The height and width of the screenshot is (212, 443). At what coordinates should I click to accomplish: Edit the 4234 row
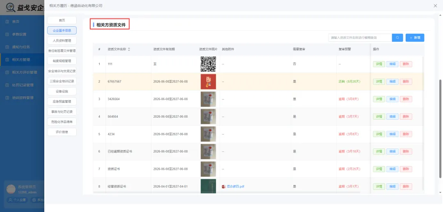pyautogui.click(x=393, y=134)
